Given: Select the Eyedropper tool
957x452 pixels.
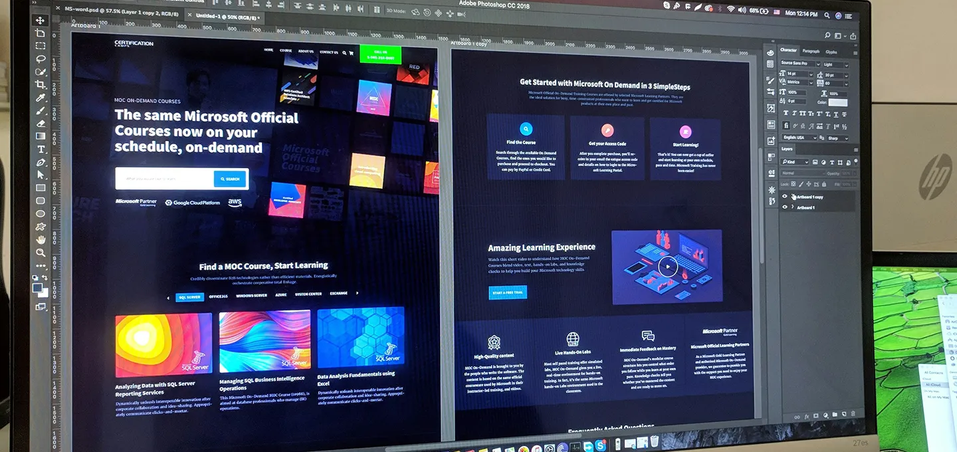Looking at the screenshot, I should (x=40, y=97).
